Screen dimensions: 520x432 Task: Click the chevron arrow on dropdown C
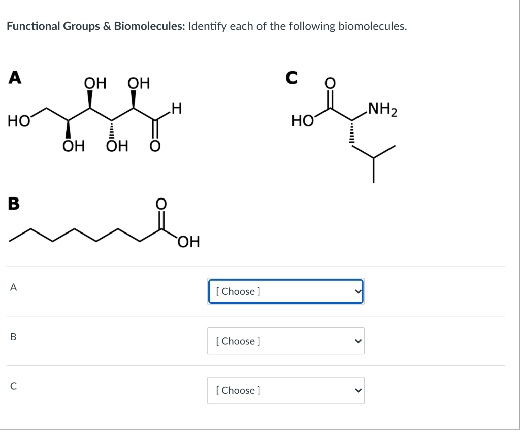tap(358, 390)
